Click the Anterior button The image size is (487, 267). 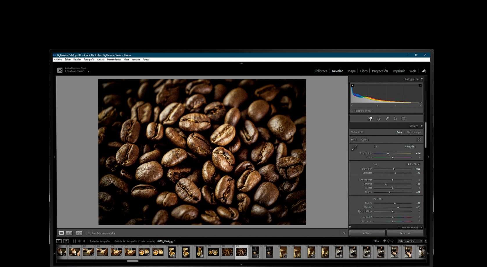367,233
